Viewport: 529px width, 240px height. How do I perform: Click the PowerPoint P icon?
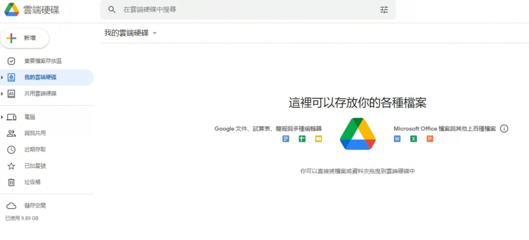(430, 139)
